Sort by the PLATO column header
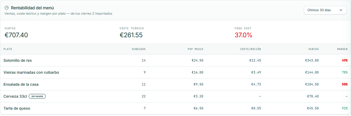 pos(8,49)
